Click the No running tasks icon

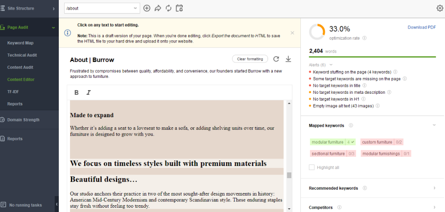[3, 205]
